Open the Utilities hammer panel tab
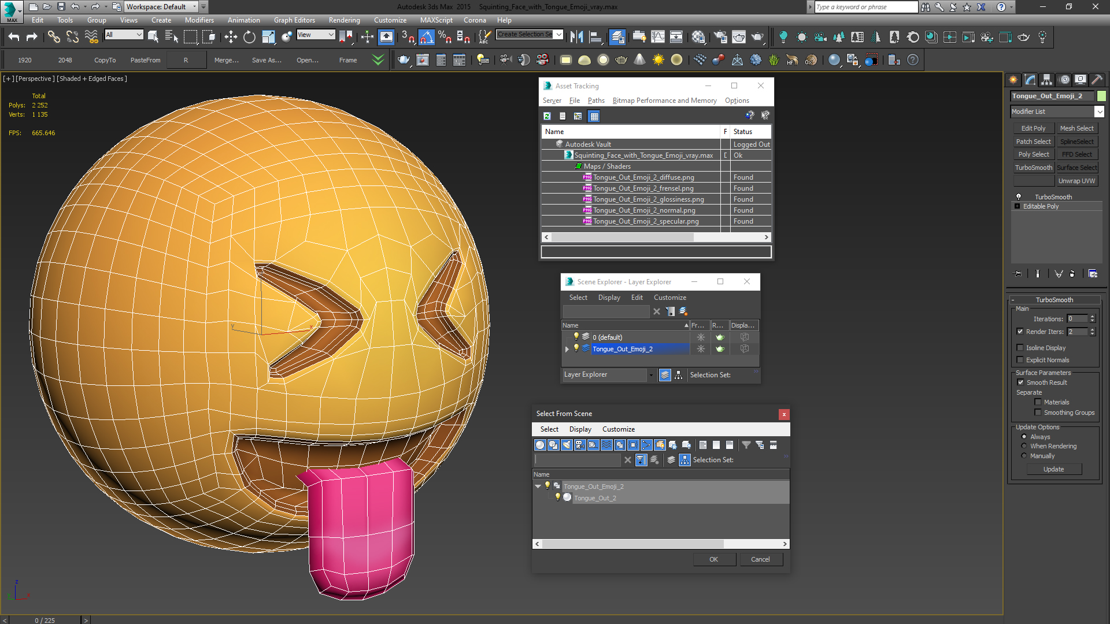This screenshot has width=1110, height=624. tap(1097, 80)
